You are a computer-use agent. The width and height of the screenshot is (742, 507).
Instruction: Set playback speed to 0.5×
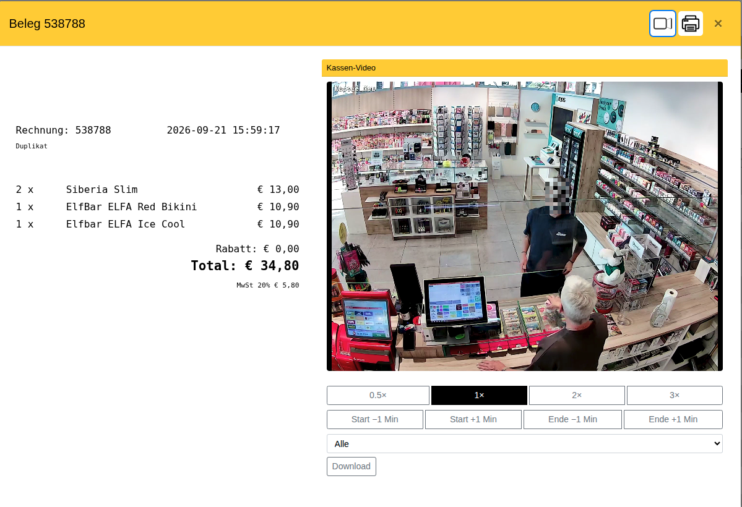click(378, 395)
